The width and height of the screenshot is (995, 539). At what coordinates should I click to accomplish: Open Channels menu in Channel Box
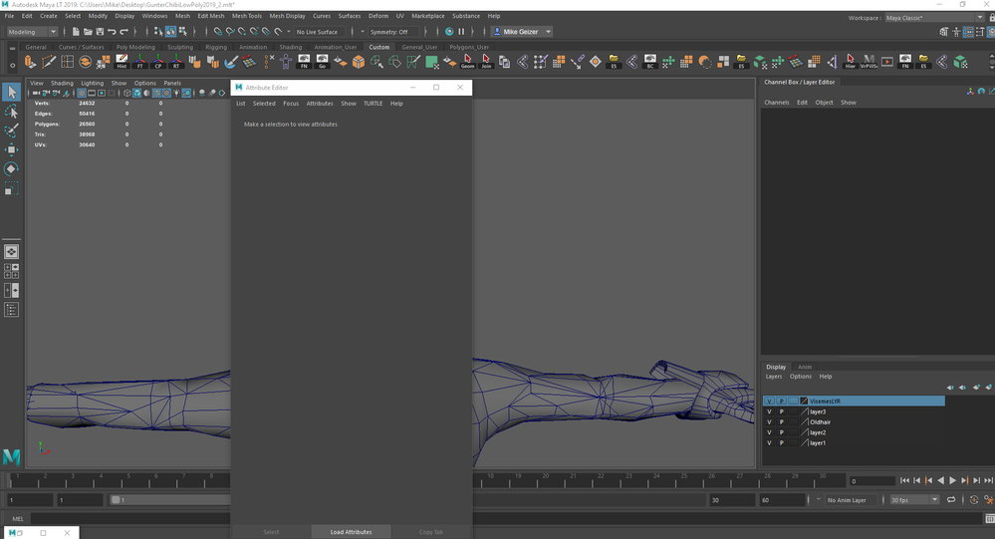[776, 103]
